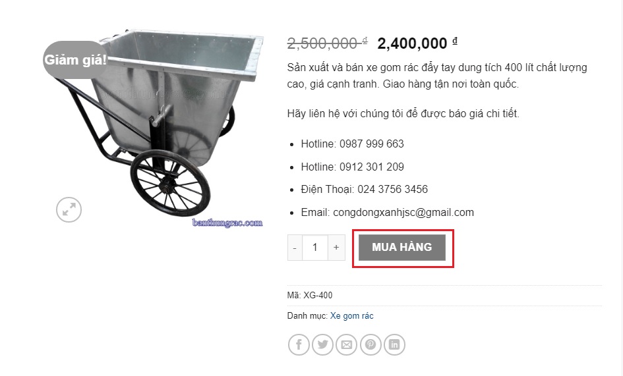Decrease quantity with minus button
Image resolution: width=623 pixels, height=376 pixels.
(295, 248)
